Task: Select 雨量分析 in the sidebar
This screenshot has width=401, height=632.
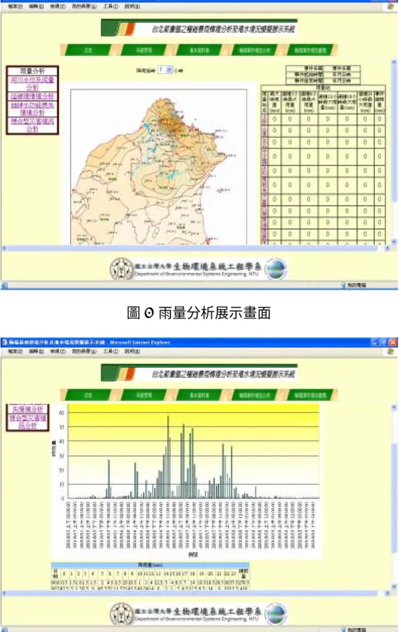Action: coord(32,71)
